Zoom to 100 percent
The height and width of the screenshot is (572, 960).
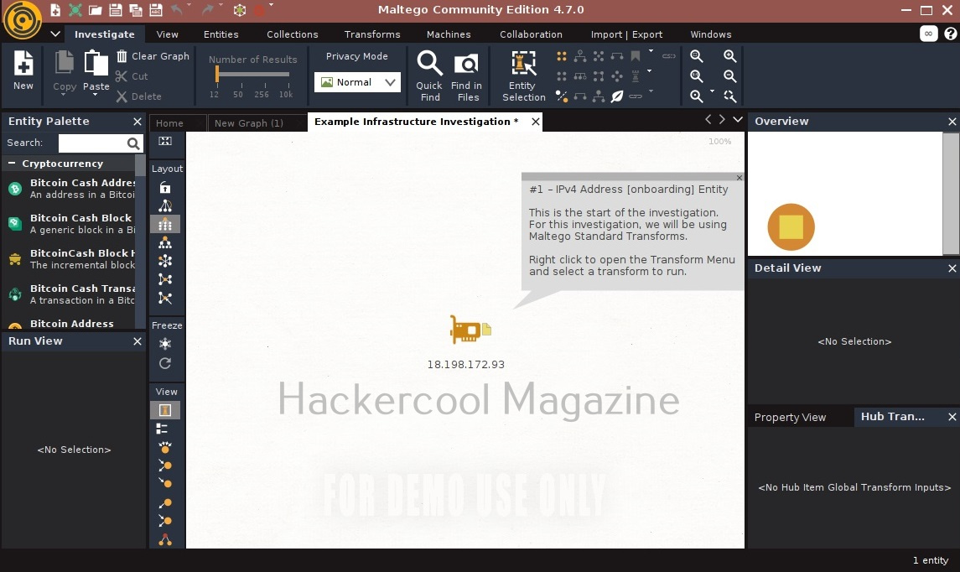point(696,76)
